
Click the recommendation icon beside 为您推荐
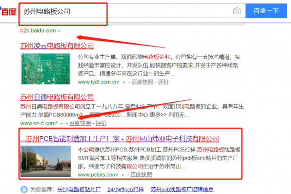(24, 189)
